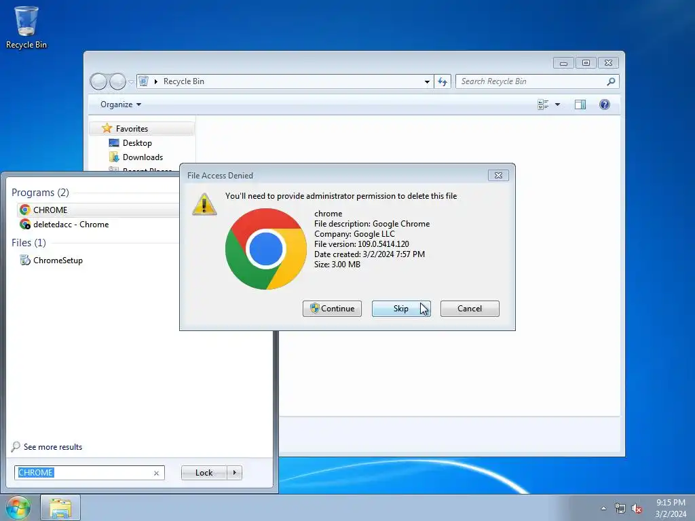Open the Organize menu in Recycle Bin
Image resolution: width=695 pixels, height=521 pixels.
(x=121, y=104)
